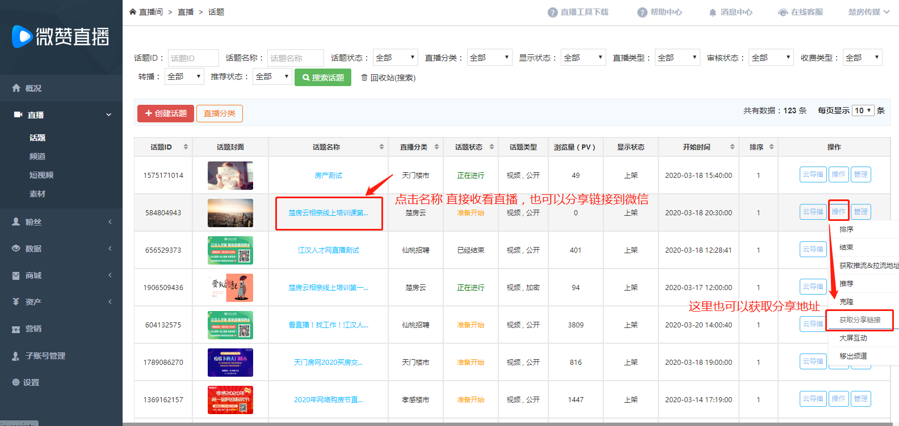Sort table by 话题名称 arrows

381,147
